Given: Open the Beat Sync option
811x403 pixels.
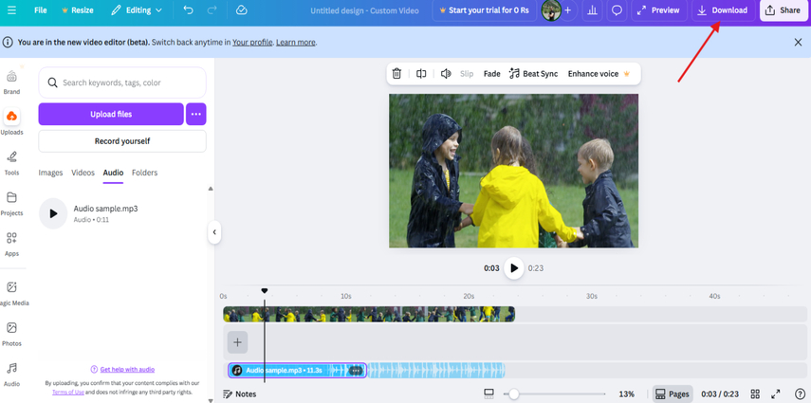Looking at the screenshot, I should coord(534,73).
